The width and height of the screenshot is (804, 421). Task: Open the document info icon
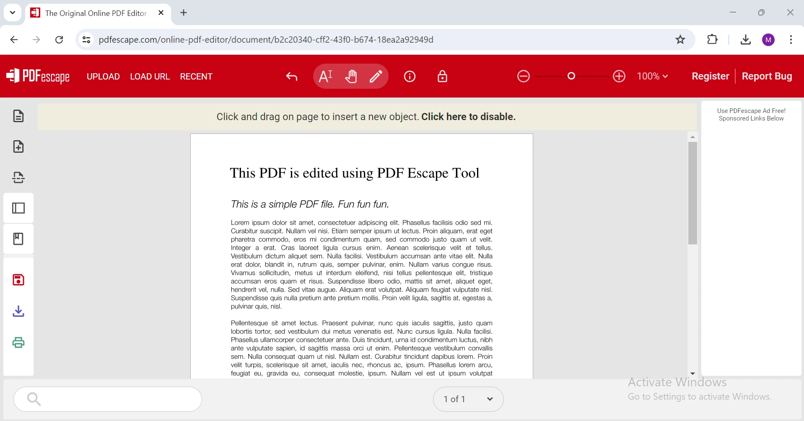410,77
